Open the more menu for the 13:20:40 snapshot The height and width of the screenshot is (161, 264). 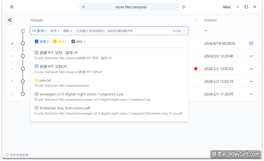[251, 56]
